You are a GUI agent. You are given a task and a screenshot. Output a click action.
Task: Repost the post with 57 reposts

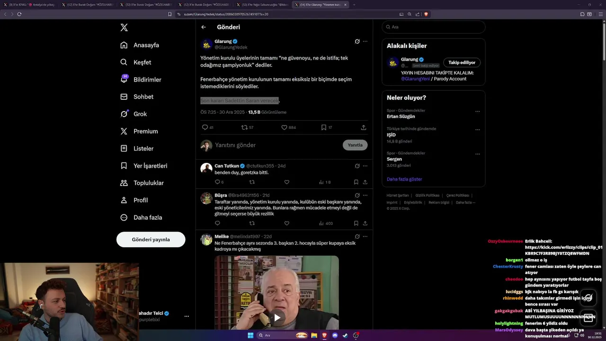click(244, 127)
